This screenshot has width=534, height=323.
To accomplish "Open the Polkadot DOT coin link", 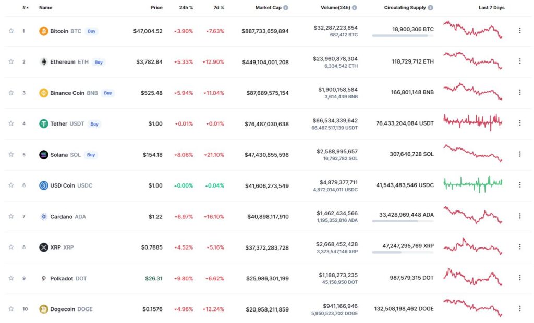I will click(x=68, y=278).
